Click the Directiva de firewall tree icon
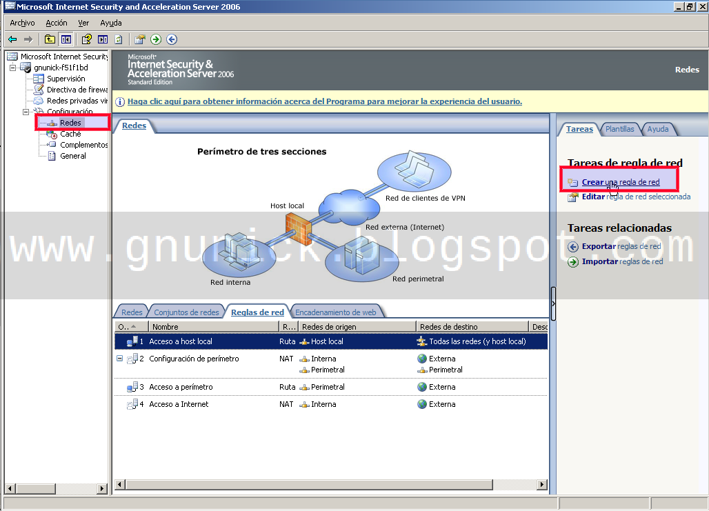This screenshot has height=511, width=709. pyautogui.click(x=39, y=90)
